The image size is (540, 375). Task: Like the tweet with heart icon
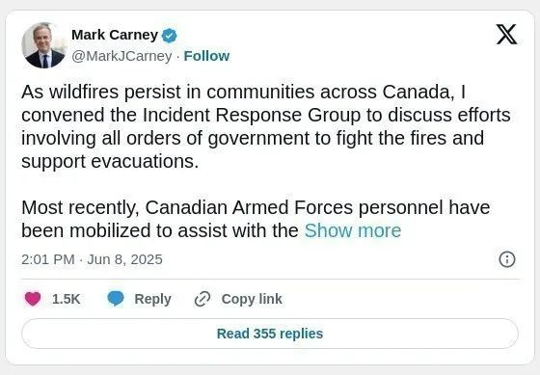click(33, 299)
